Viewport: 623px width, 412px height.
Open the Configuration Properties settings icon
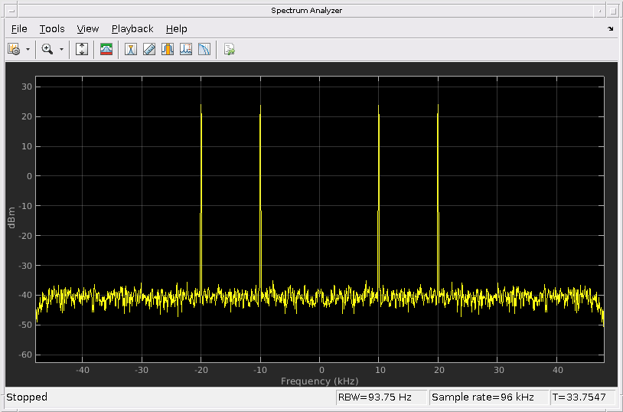14,49
